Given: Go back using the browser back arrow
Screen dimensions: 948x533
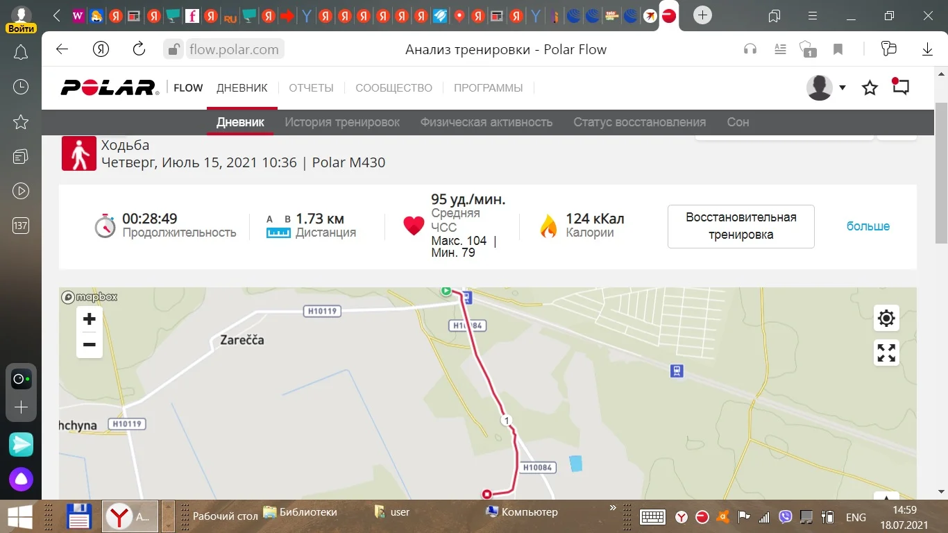Looking at the screenshot, I should (x=62, y=49).
